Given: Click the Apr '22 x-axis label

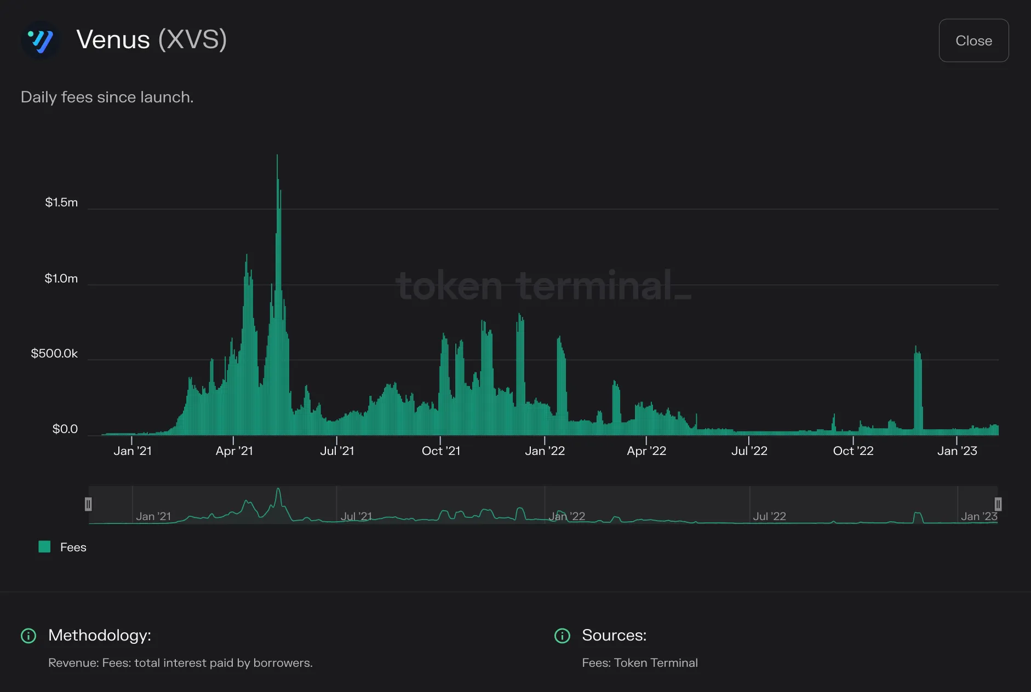Looking at the screenshot, I should (646, 451).
